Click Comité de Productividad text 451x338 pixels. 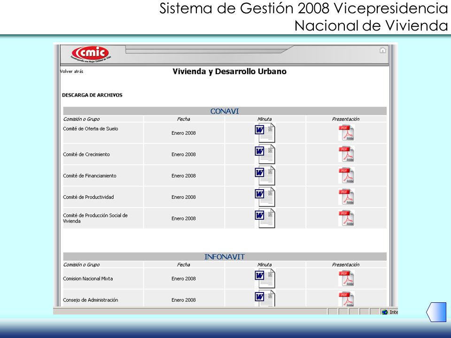point(88,197)
